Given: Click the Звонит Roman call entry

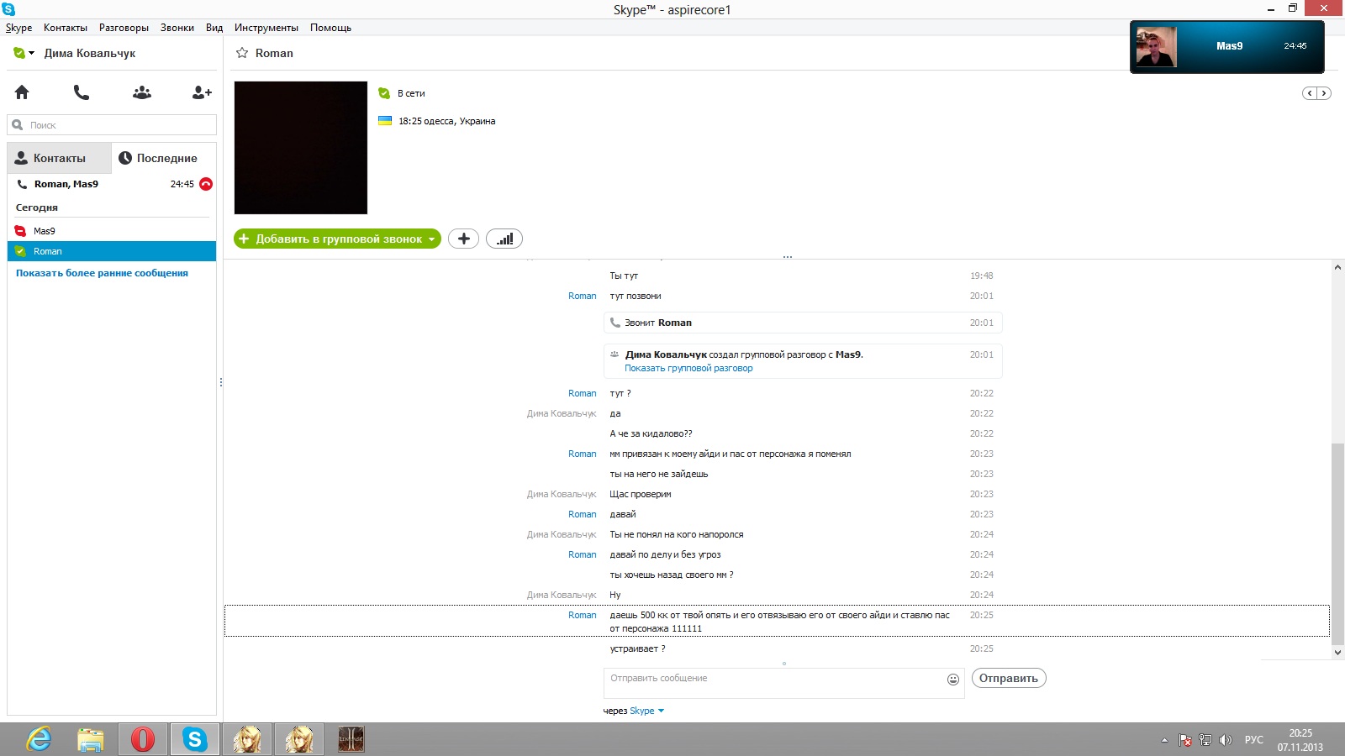Looking at the screenshot, I should 803,323.
